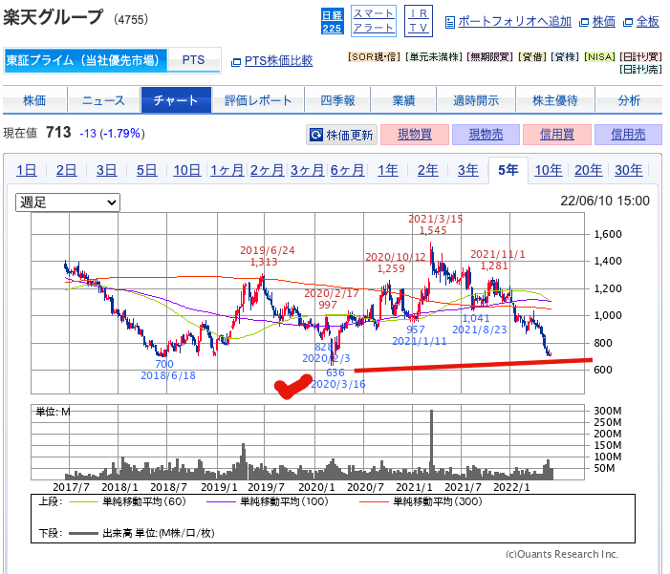Open the ポートフォリオへ追加 link

point(514,21)
